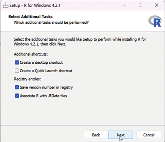Viewport: 165px width, 142px height.
Task: Click the "Create a desktop shortcut" label text
Action: tap(41, 63)
